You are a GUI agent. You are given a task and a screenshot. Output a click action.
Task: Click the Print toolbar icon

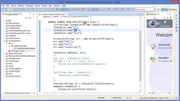click(x=15, y=10)
